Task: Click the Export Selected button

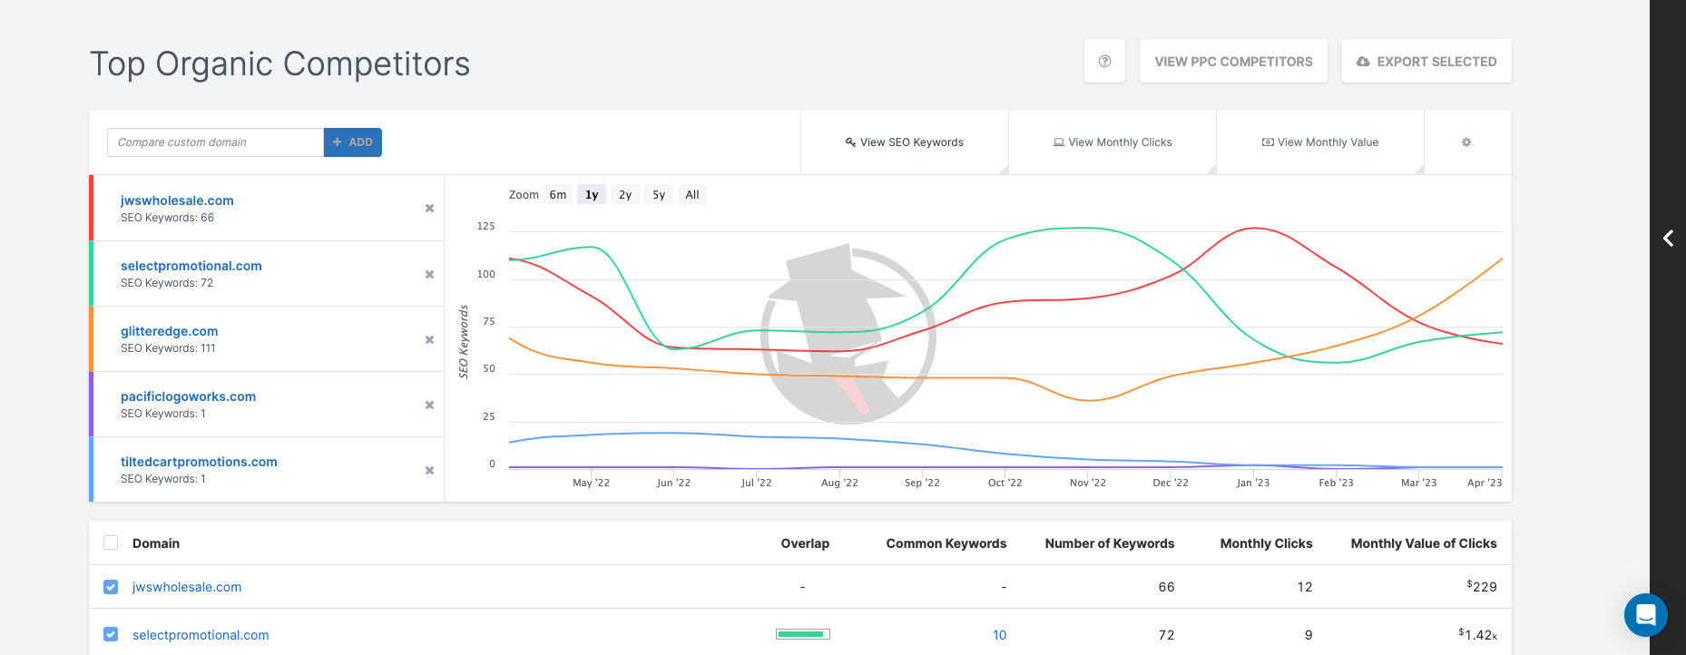Action: 1426,62
